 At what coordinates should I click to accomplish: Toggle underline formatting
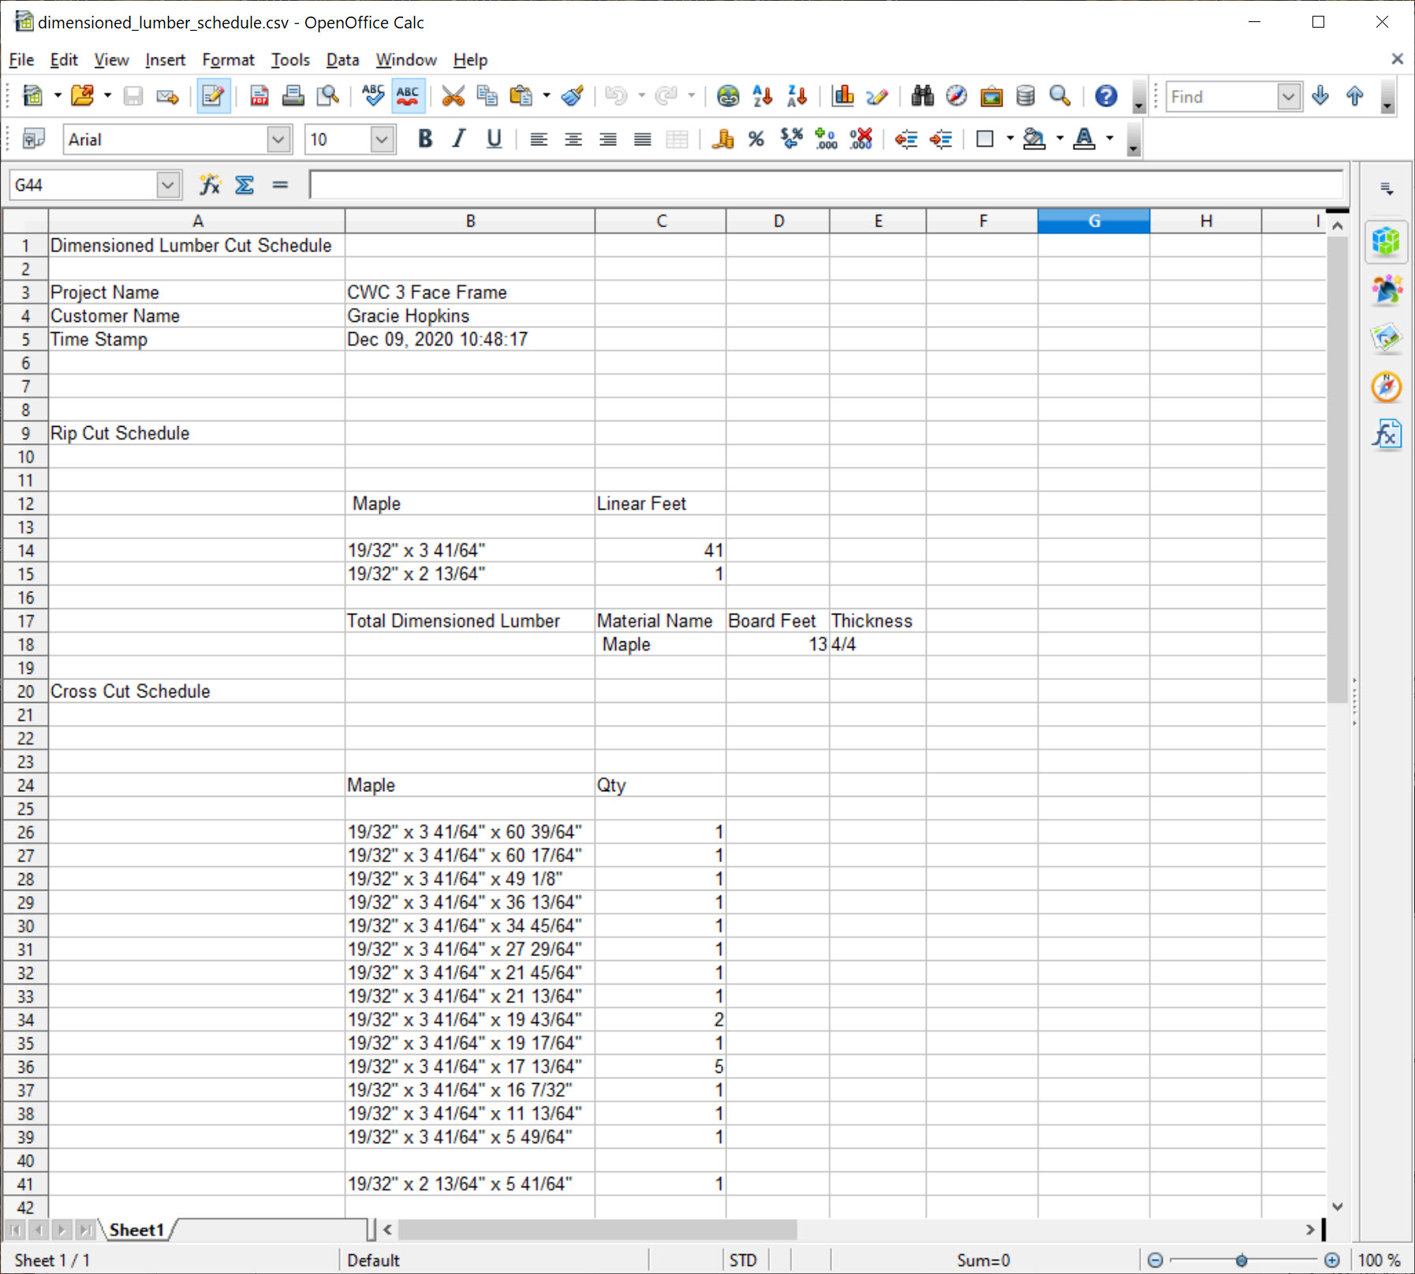tap(493, 139)
